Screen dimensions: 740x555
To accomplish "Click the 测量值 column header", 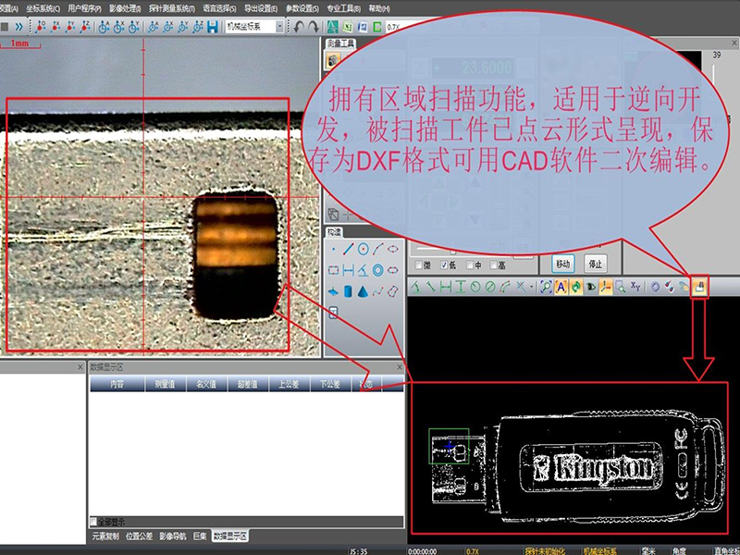I will 166,384.
